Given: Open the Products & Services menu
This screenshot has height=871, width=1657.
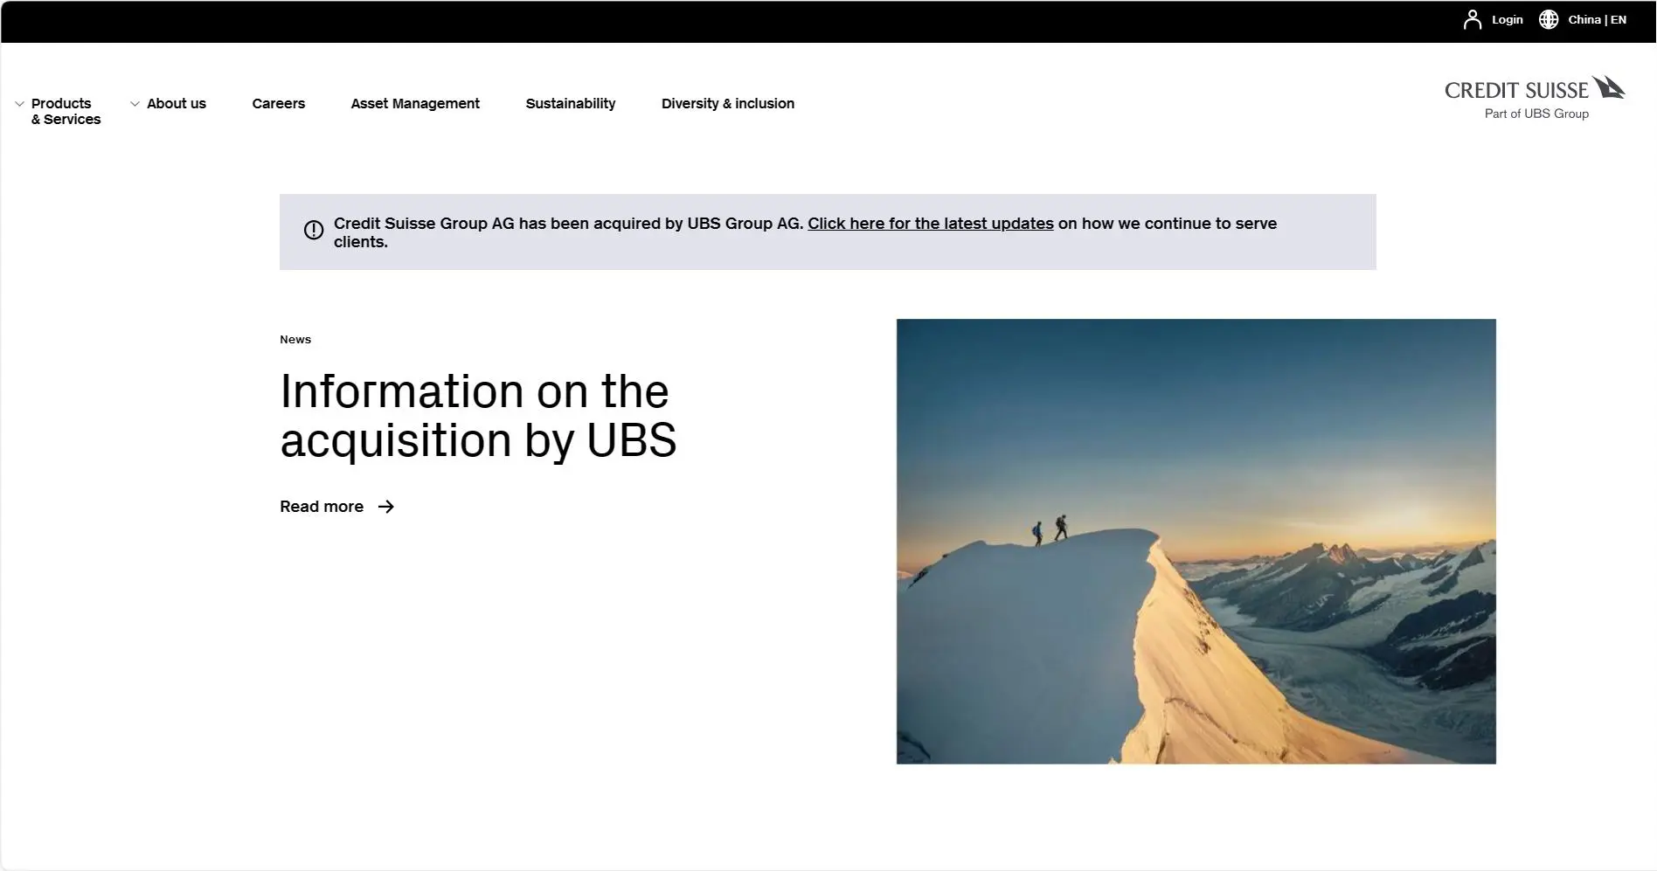Looking at the screenshot, I should pos(66,111).
